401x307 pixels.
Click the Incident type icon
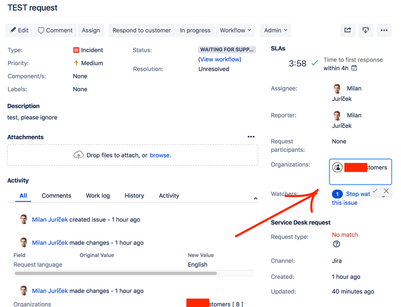click(x=76, y=50)
